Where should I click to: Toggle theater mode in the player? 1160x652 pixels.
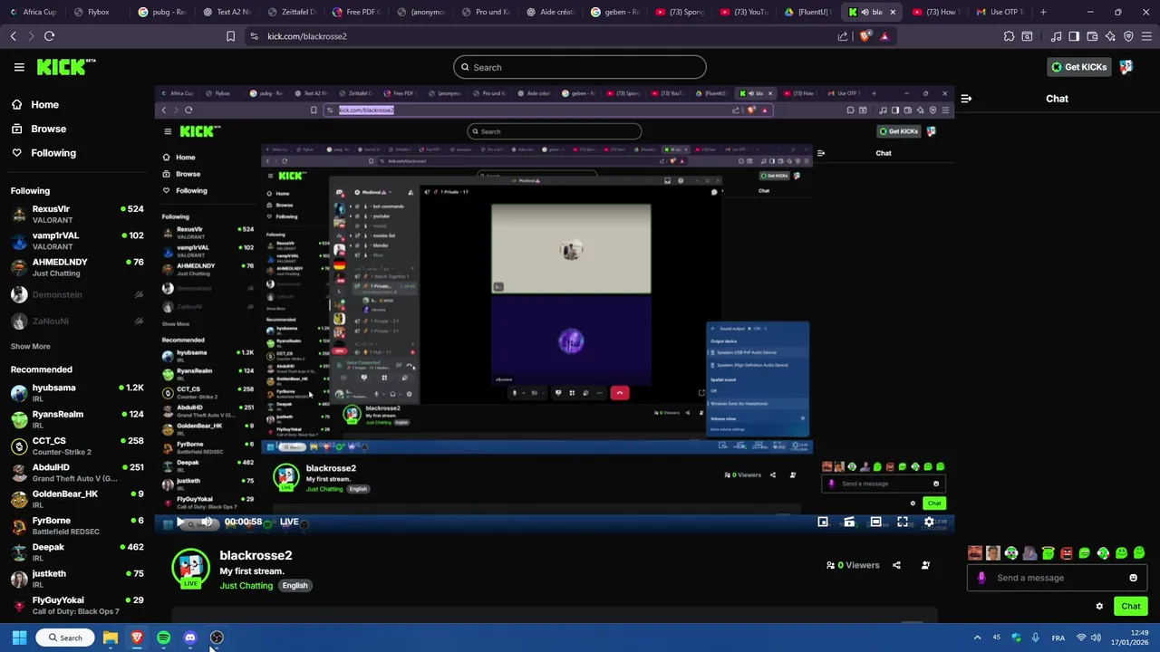(x=875, y=522)
